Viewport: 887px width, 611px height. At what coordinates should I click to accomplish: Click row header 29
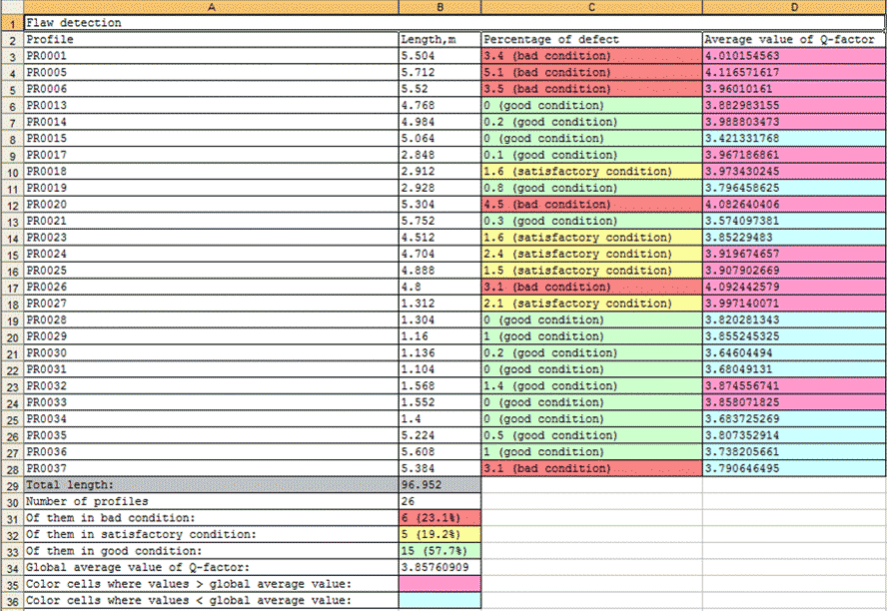pyautogui.click(x=10, y=484)
